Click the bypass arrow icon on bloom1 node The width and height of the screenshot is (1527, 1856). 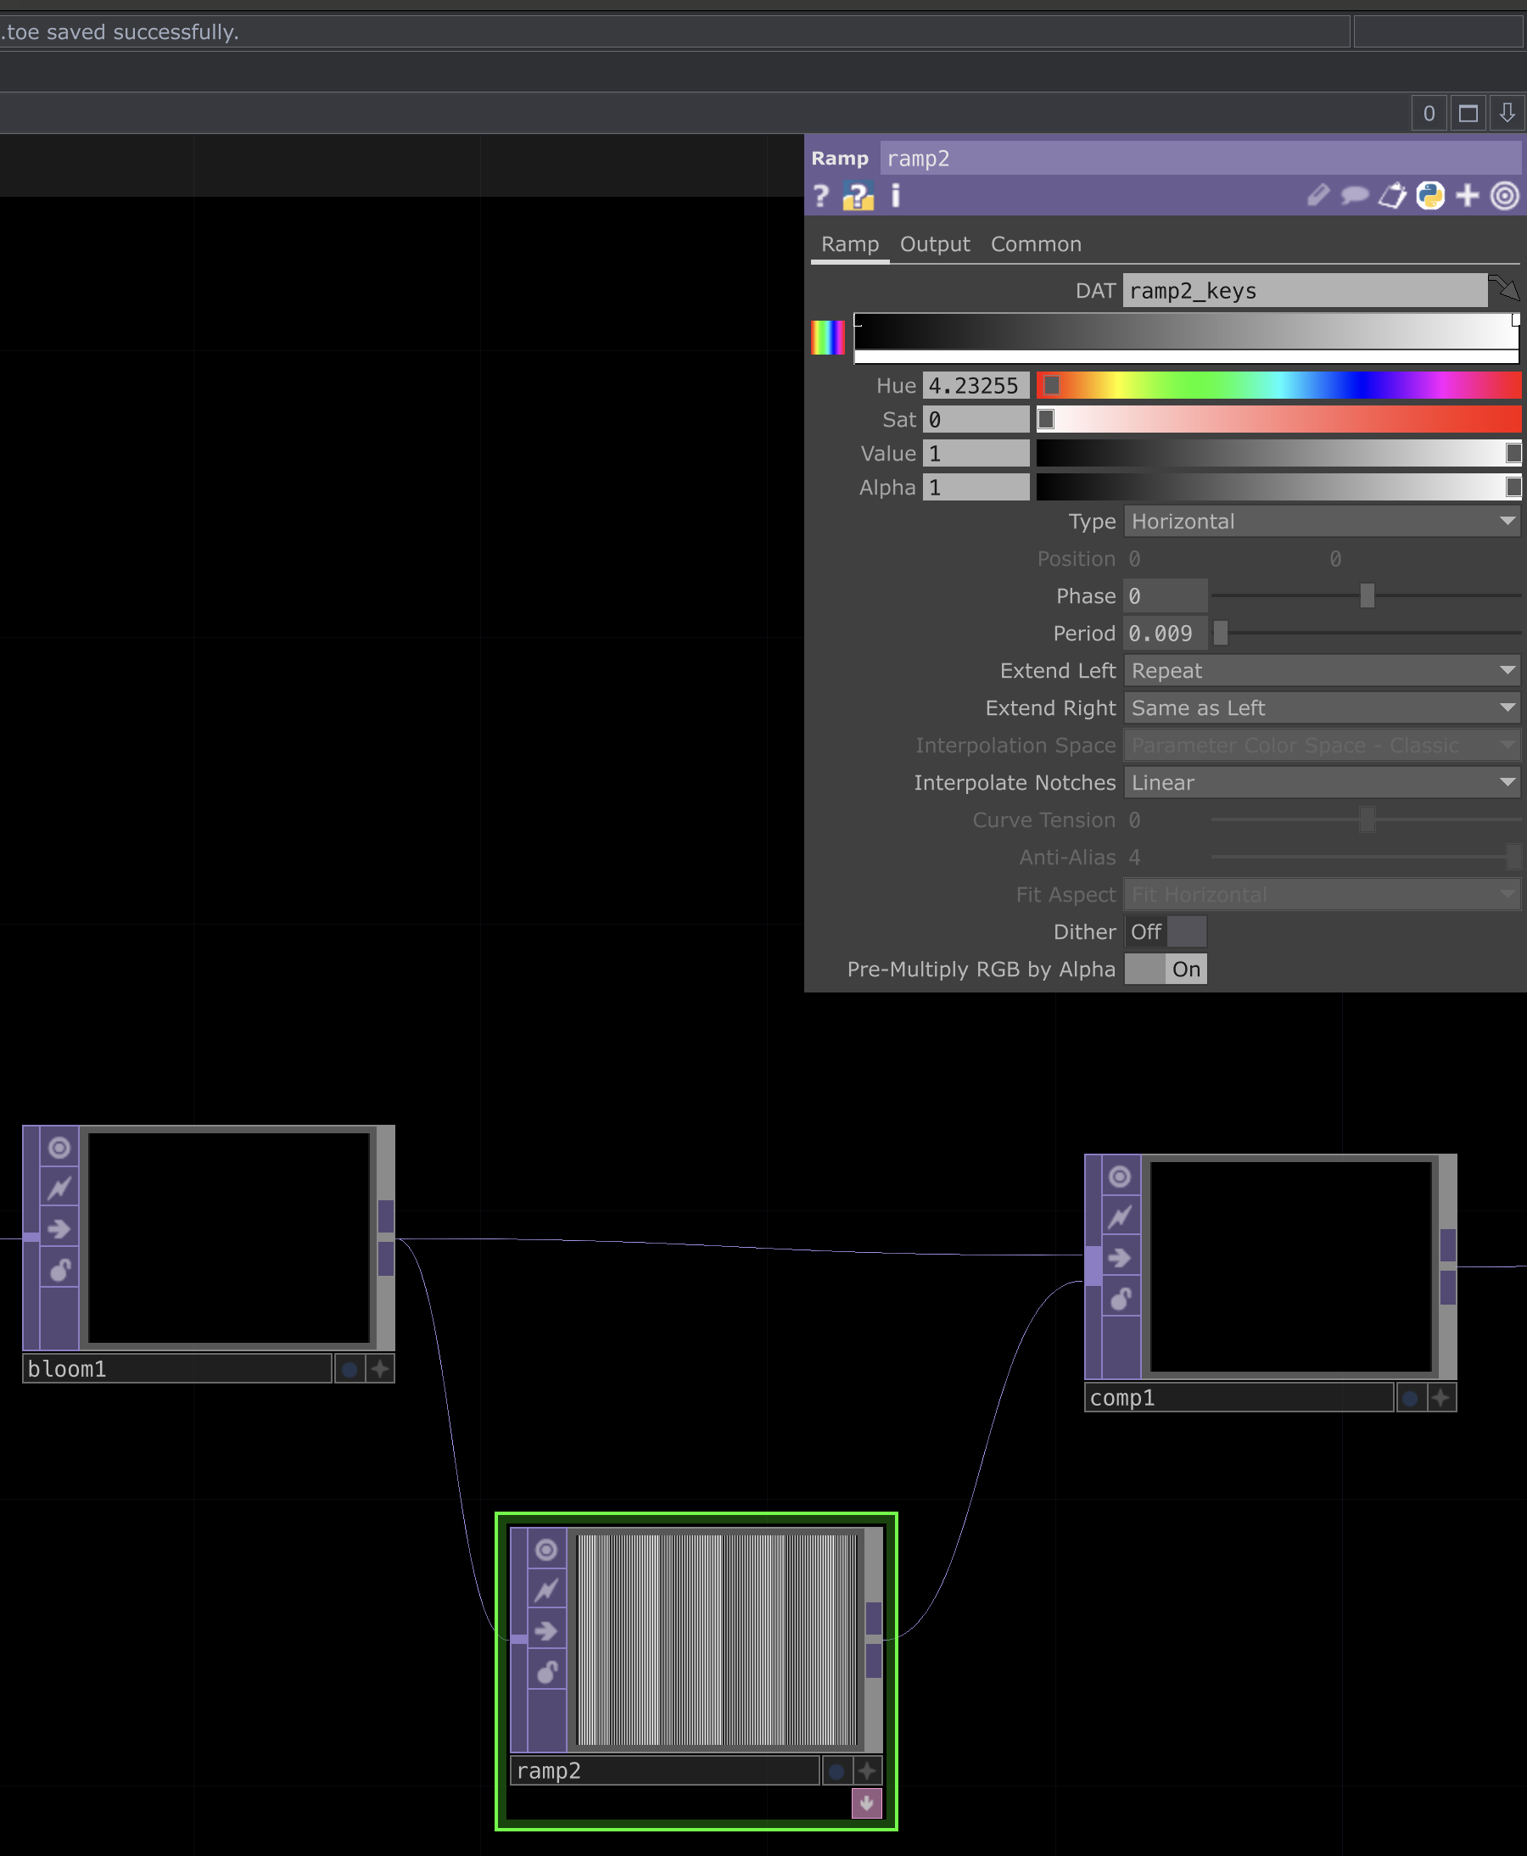tap(59, 1229)
